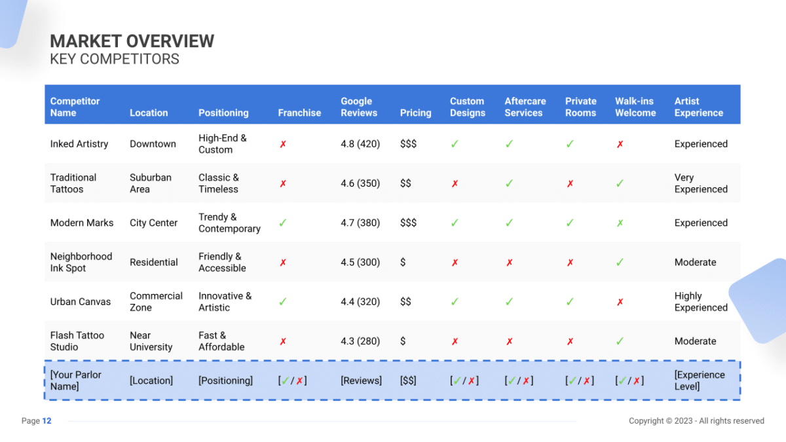Image resolution: width=786 pixels, height=442 pixels.
Task: Select the Neighborhood Ink Spot cell
Action: click(x=81, y=262)
